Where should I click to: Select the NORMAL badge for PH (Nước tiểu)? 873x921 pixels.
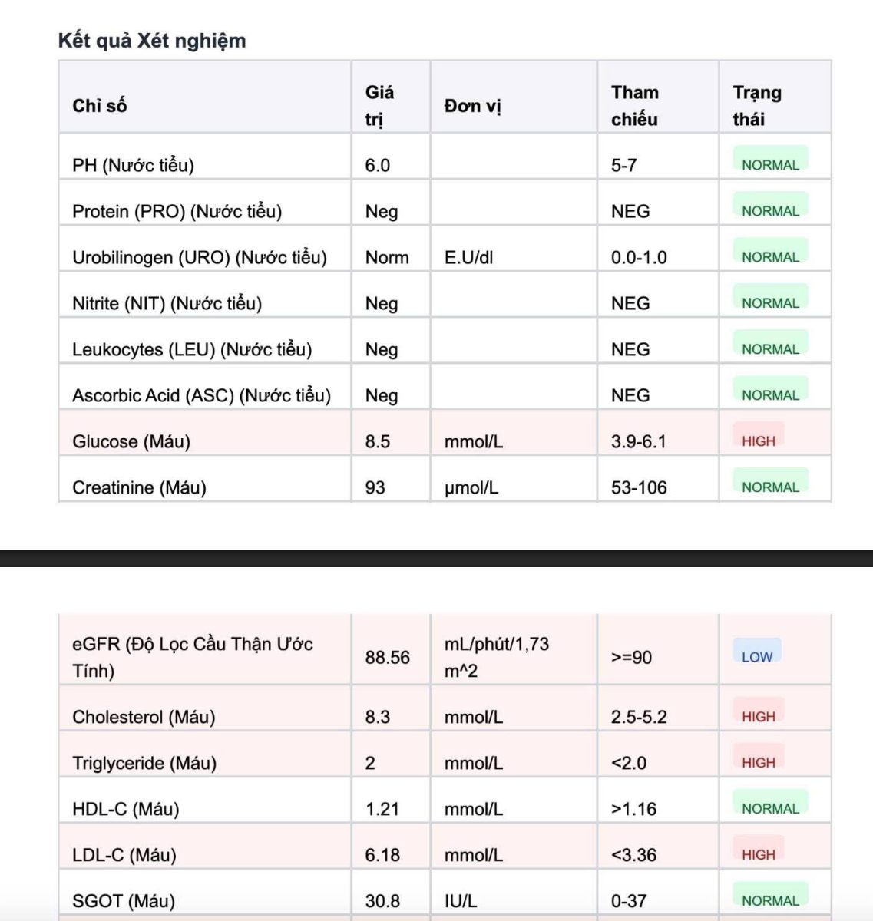coord(770,164)
